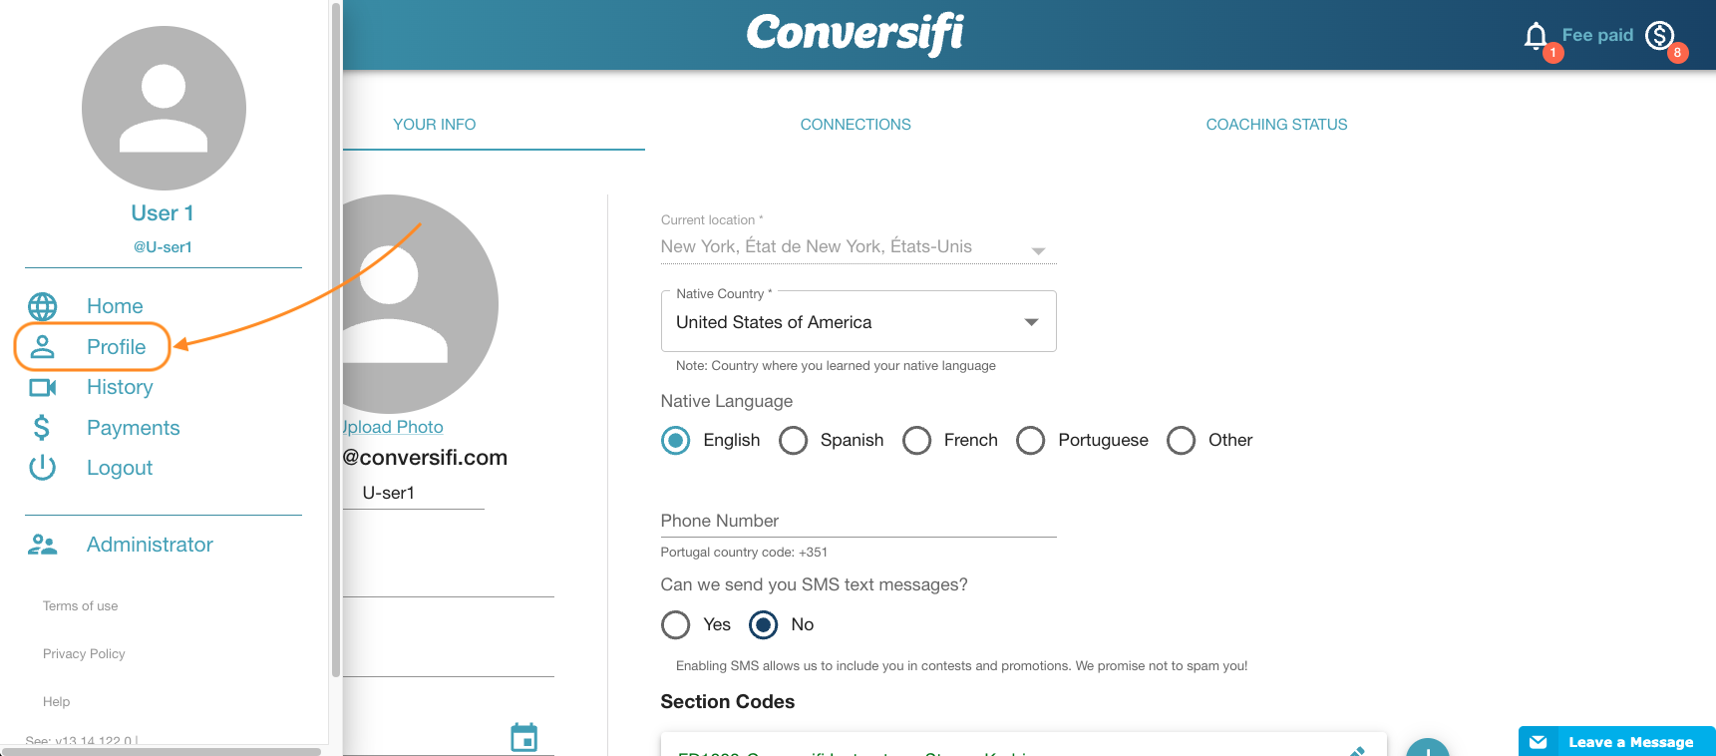This screenshot has width=1716, height=756.
Task: Edit section code with the pencil icon
Action: coord(1359,753)
